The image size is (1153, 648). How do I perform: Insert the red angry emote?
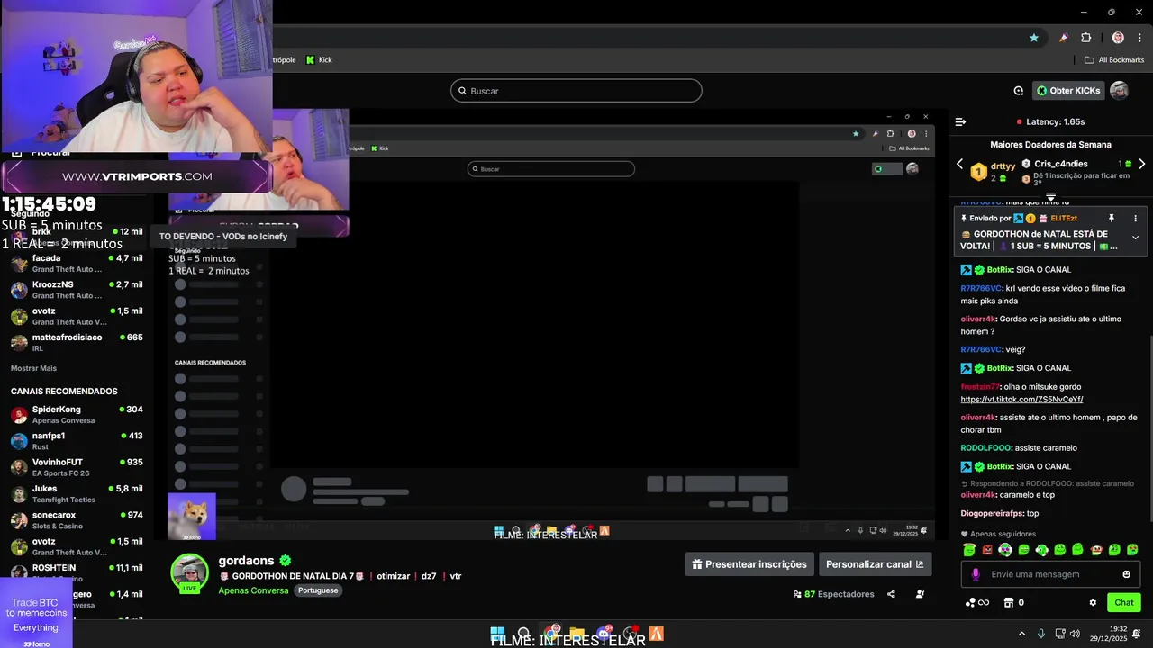point(986,549)
